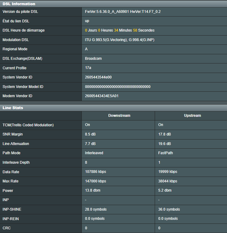Click the Current Profile value 17a

88,68
